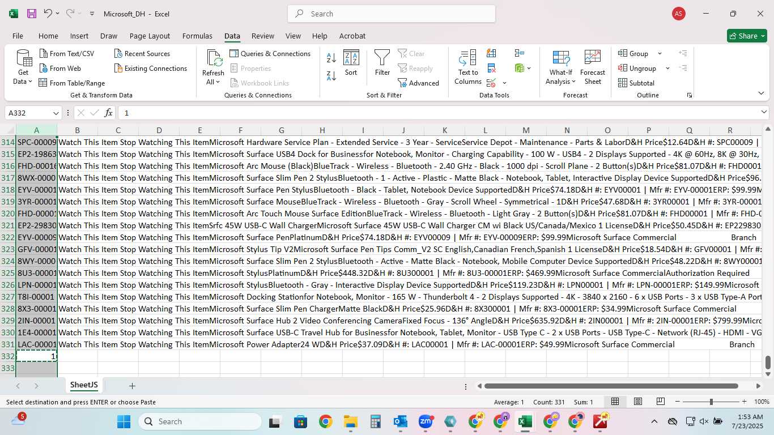The width and height of the screenshot is (774, 435).
Task: Open Windows Start menu
Action: pyautogui.click(x=124, y=421)
